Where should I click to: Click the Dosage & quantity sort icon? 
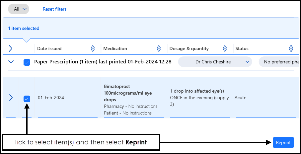coord(225,48)
